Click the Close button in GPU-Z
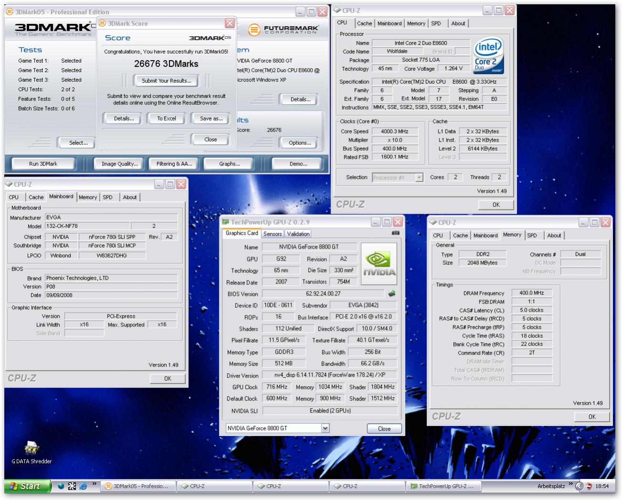 [384, 429]
